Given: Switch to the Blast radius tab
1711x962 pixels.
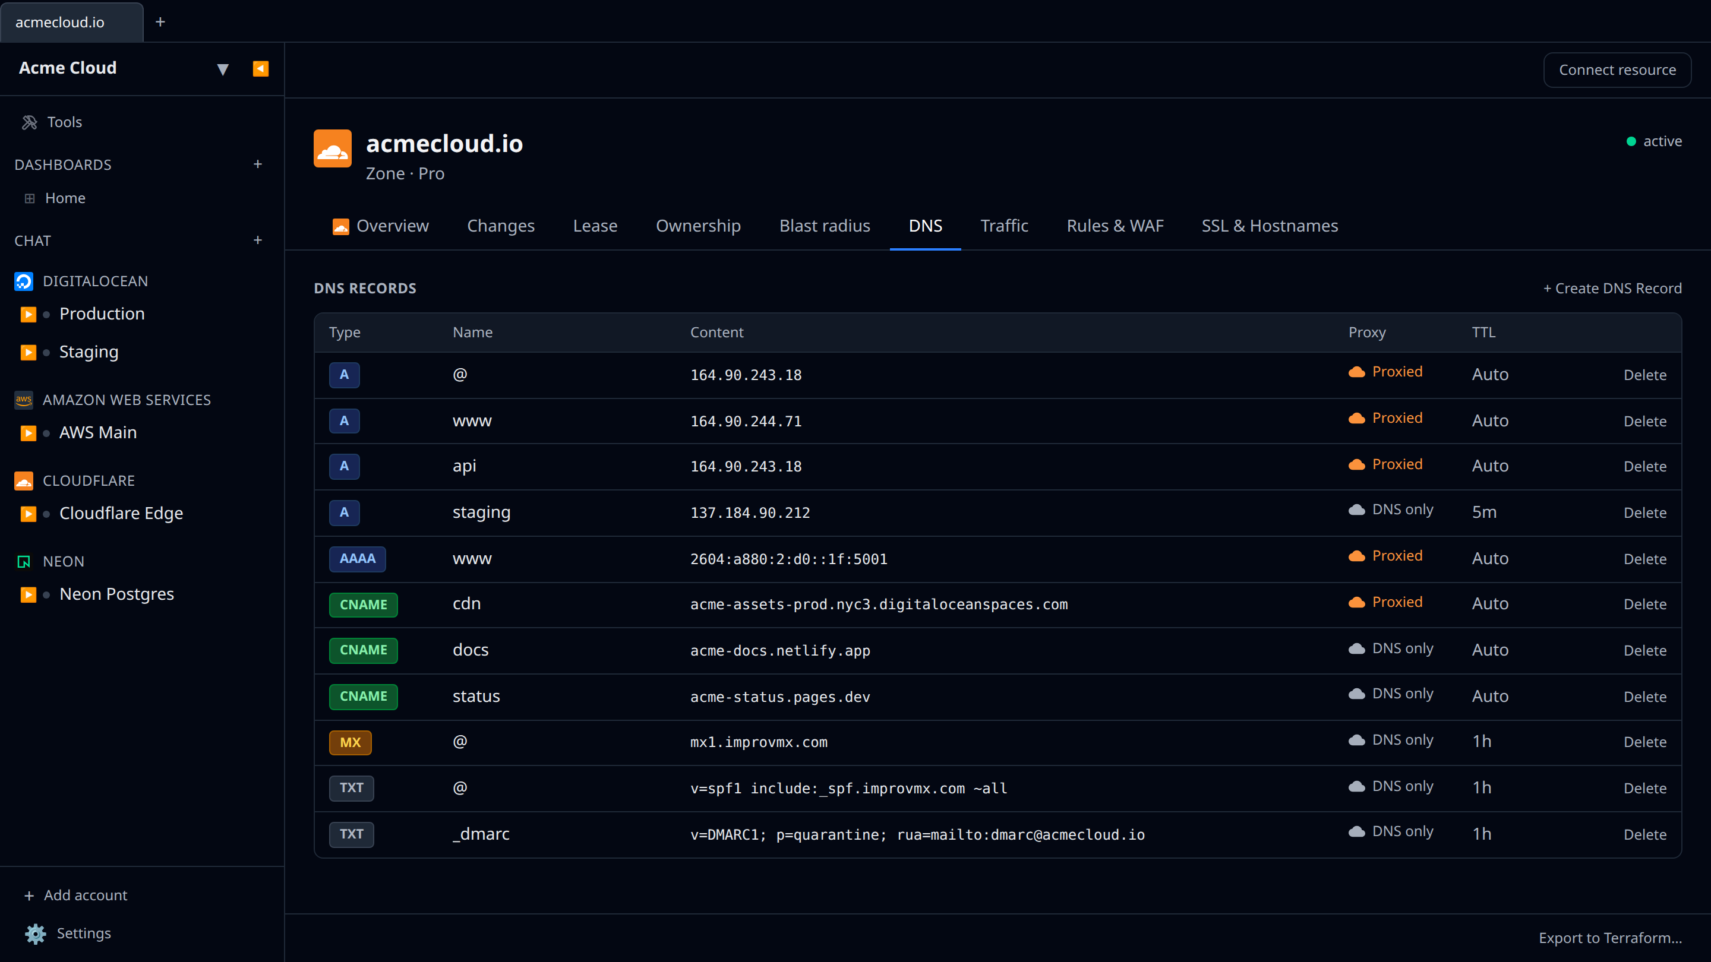Looking at the screenshot, I should click(824, 226).
